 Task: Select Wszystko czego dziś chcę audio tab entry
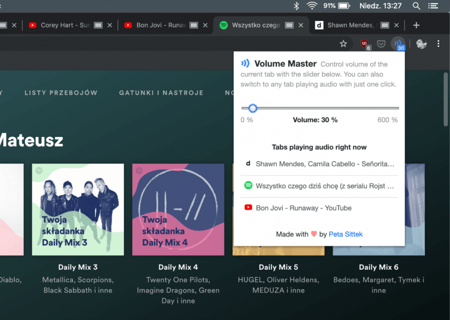319,186
